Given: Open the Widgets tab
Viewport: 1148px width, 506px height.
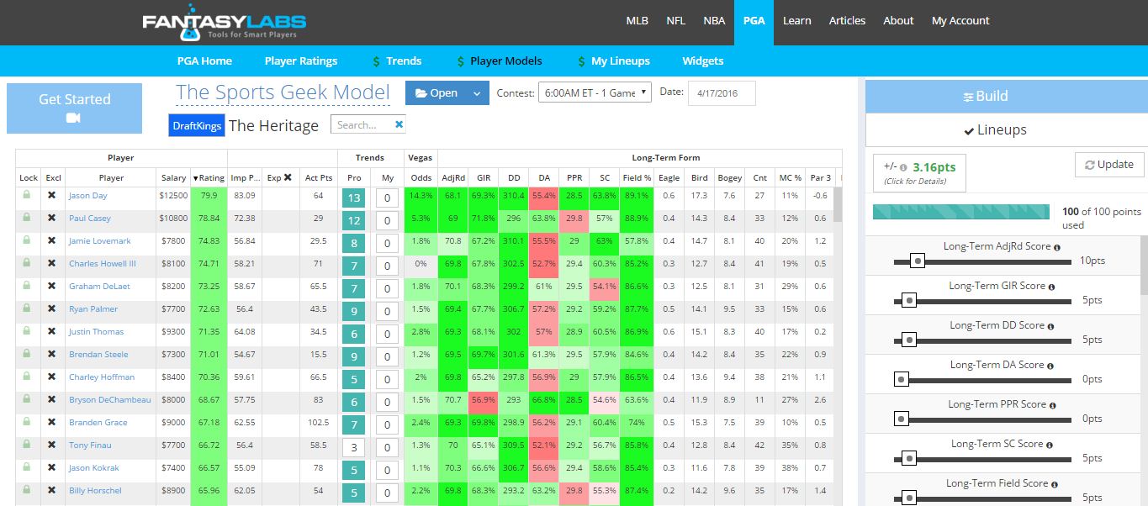Looking at the screenshot, I should 703,61.
